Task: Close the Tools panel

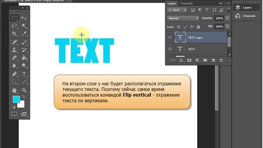Action: [x=28, y=8]
